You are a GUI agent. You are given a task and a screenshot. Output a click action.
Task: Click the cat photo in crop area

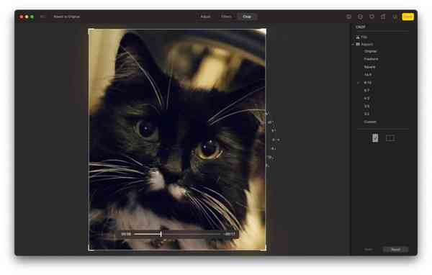177,140
